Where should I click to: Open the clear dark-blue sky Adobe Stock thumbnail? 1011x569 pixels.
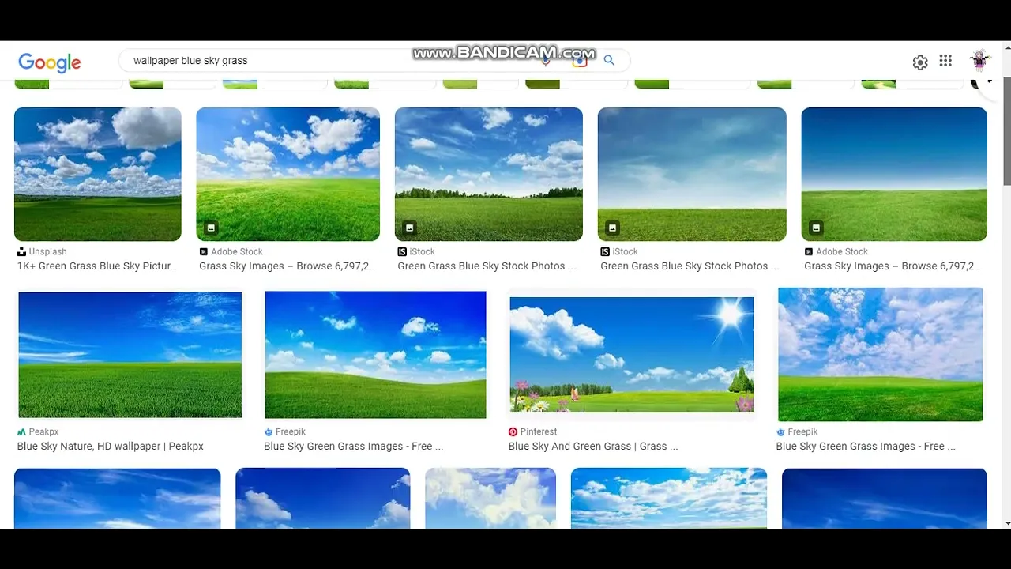point(894,174)
